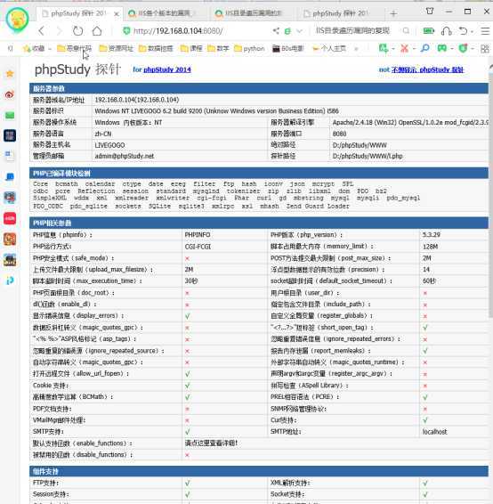Open the PHPINFO link

(198, 235)
